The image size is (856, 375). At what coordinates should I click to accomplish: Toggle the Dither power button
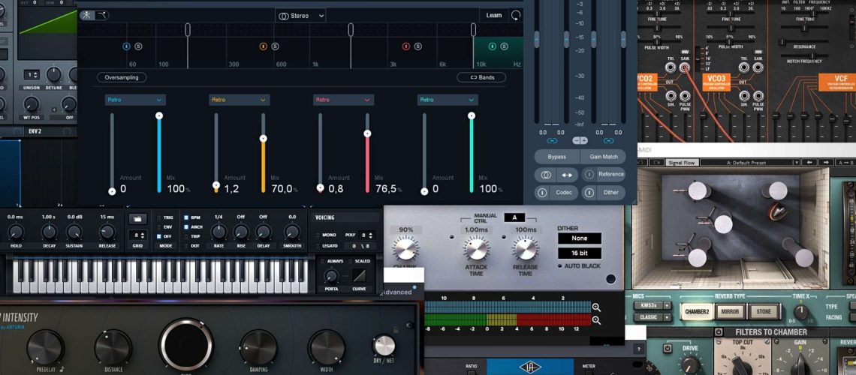pos(589,193)
